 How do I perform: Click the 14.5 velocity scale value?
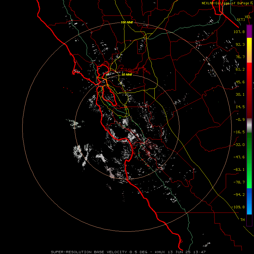point(240,107)
